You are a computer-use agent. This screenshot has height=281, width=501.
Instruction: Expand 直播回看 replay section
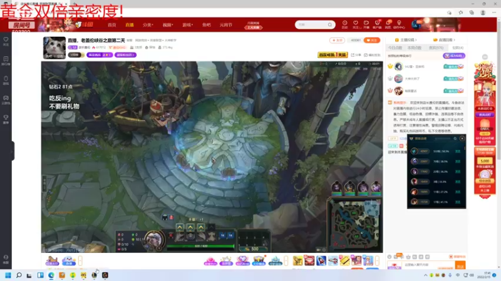pos(444,40)
